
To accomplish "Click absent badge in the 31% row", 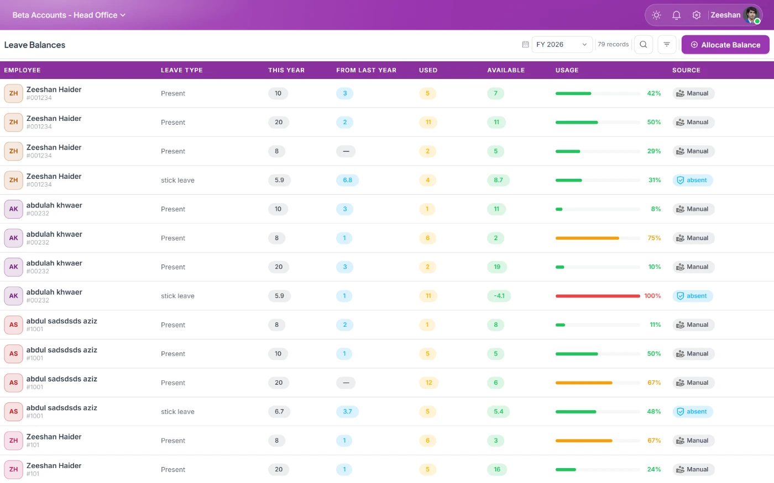I will [x=693, y=180].
